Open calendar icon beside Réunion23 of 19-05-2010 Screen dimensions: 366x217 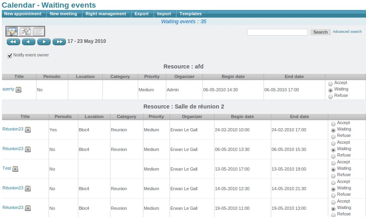[28, 208]
